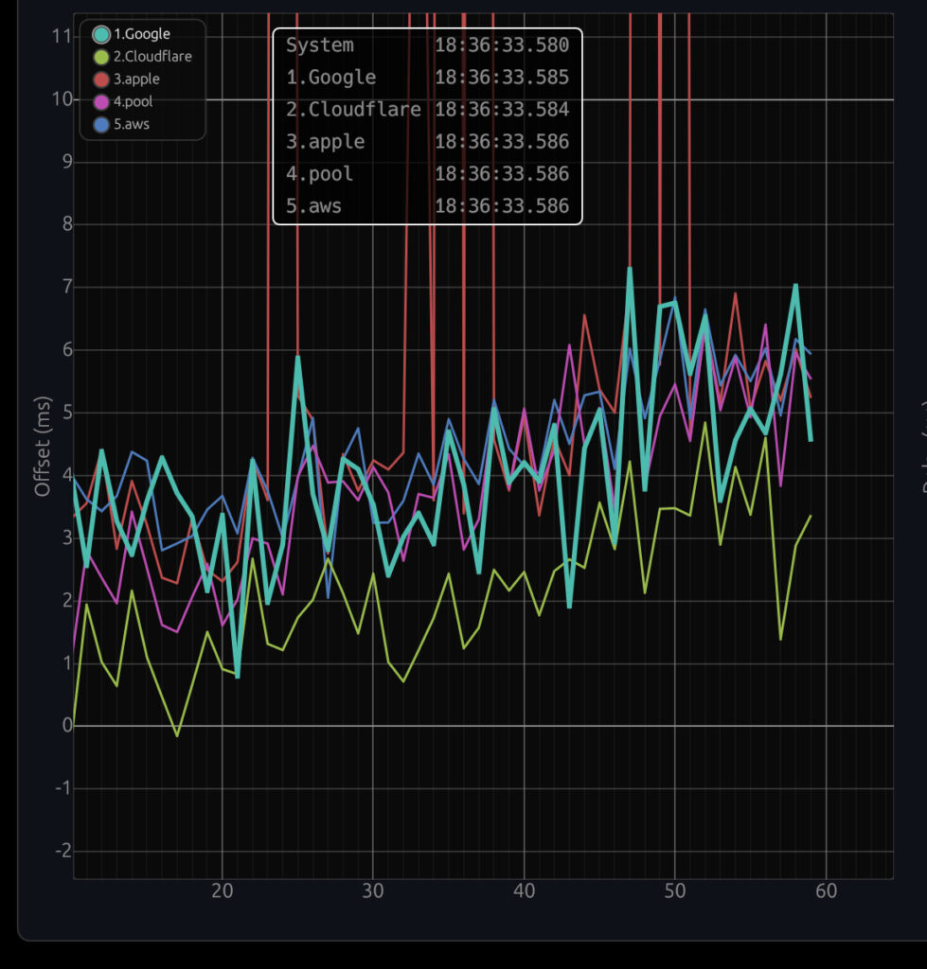Screen dimensions: 927x969
Task: Click the 2.Cloudflare text in the legend
Action: [152, 58]
